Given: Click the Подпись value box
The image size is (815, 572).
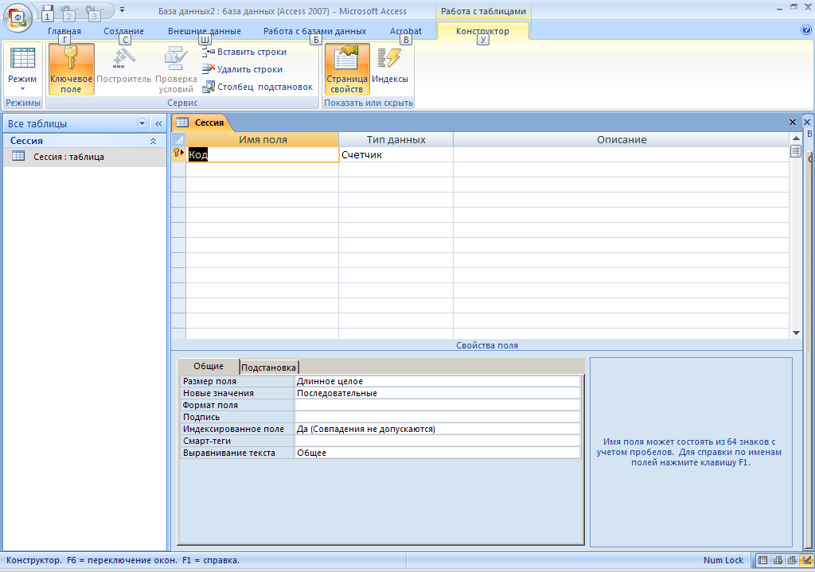Looking at the screenshot, I should [438, 417].
